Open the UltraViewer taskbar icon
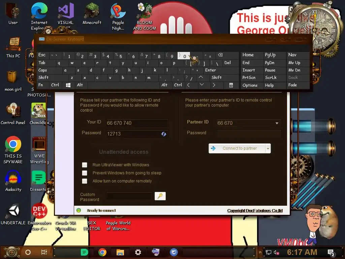Viewport: 345px width, 259px height. click(174, 252)
